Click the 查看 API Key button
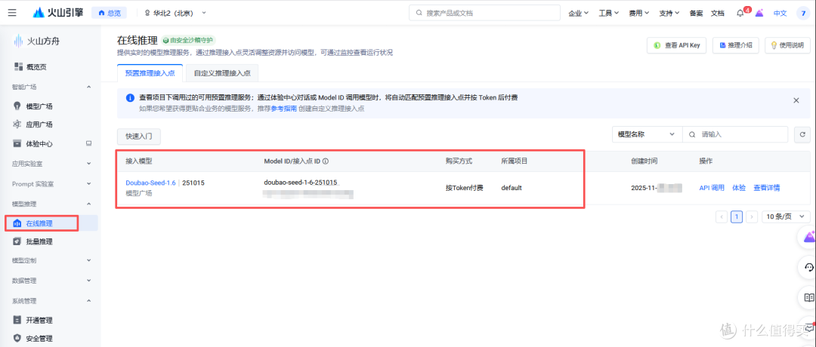The height and width of the screenshot is (347, 816). (x=676, y=45)
